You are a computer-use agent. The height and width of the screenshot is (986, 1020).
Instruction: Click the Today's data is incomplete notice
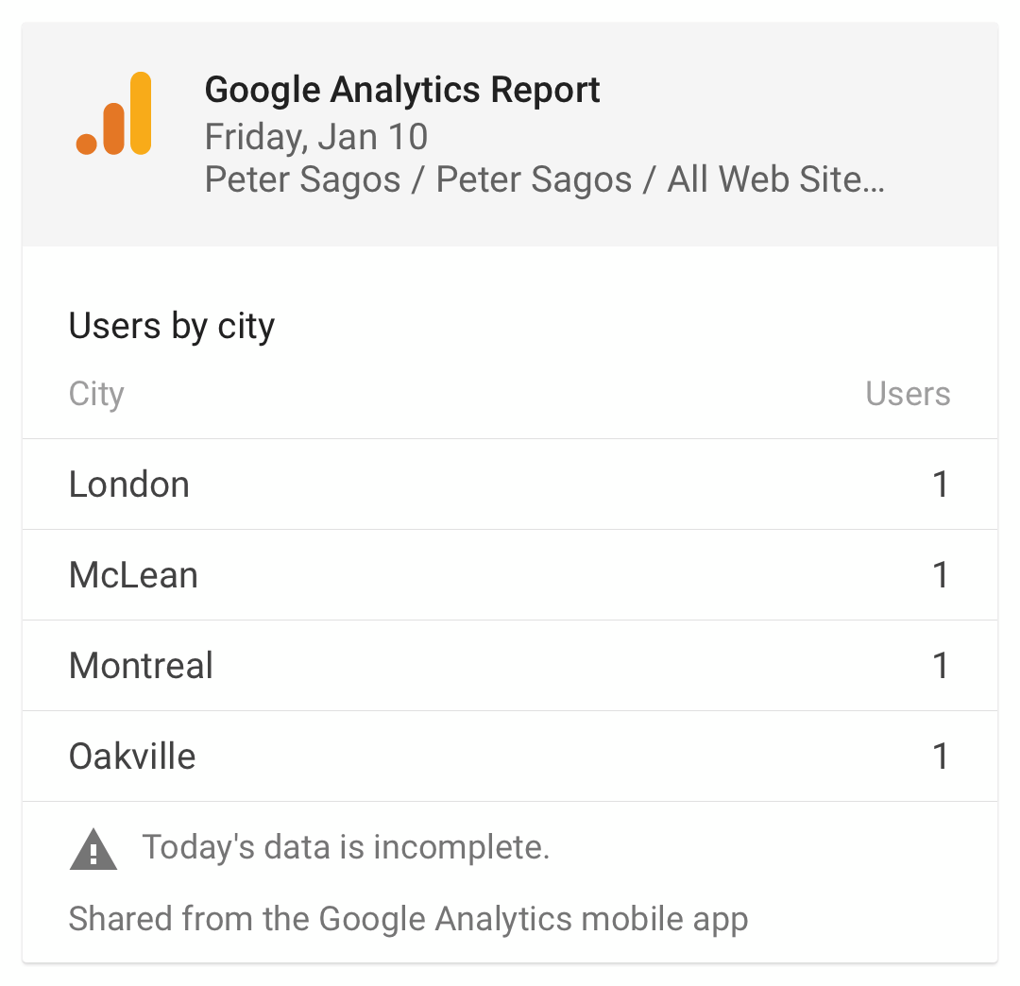point(346,847)
